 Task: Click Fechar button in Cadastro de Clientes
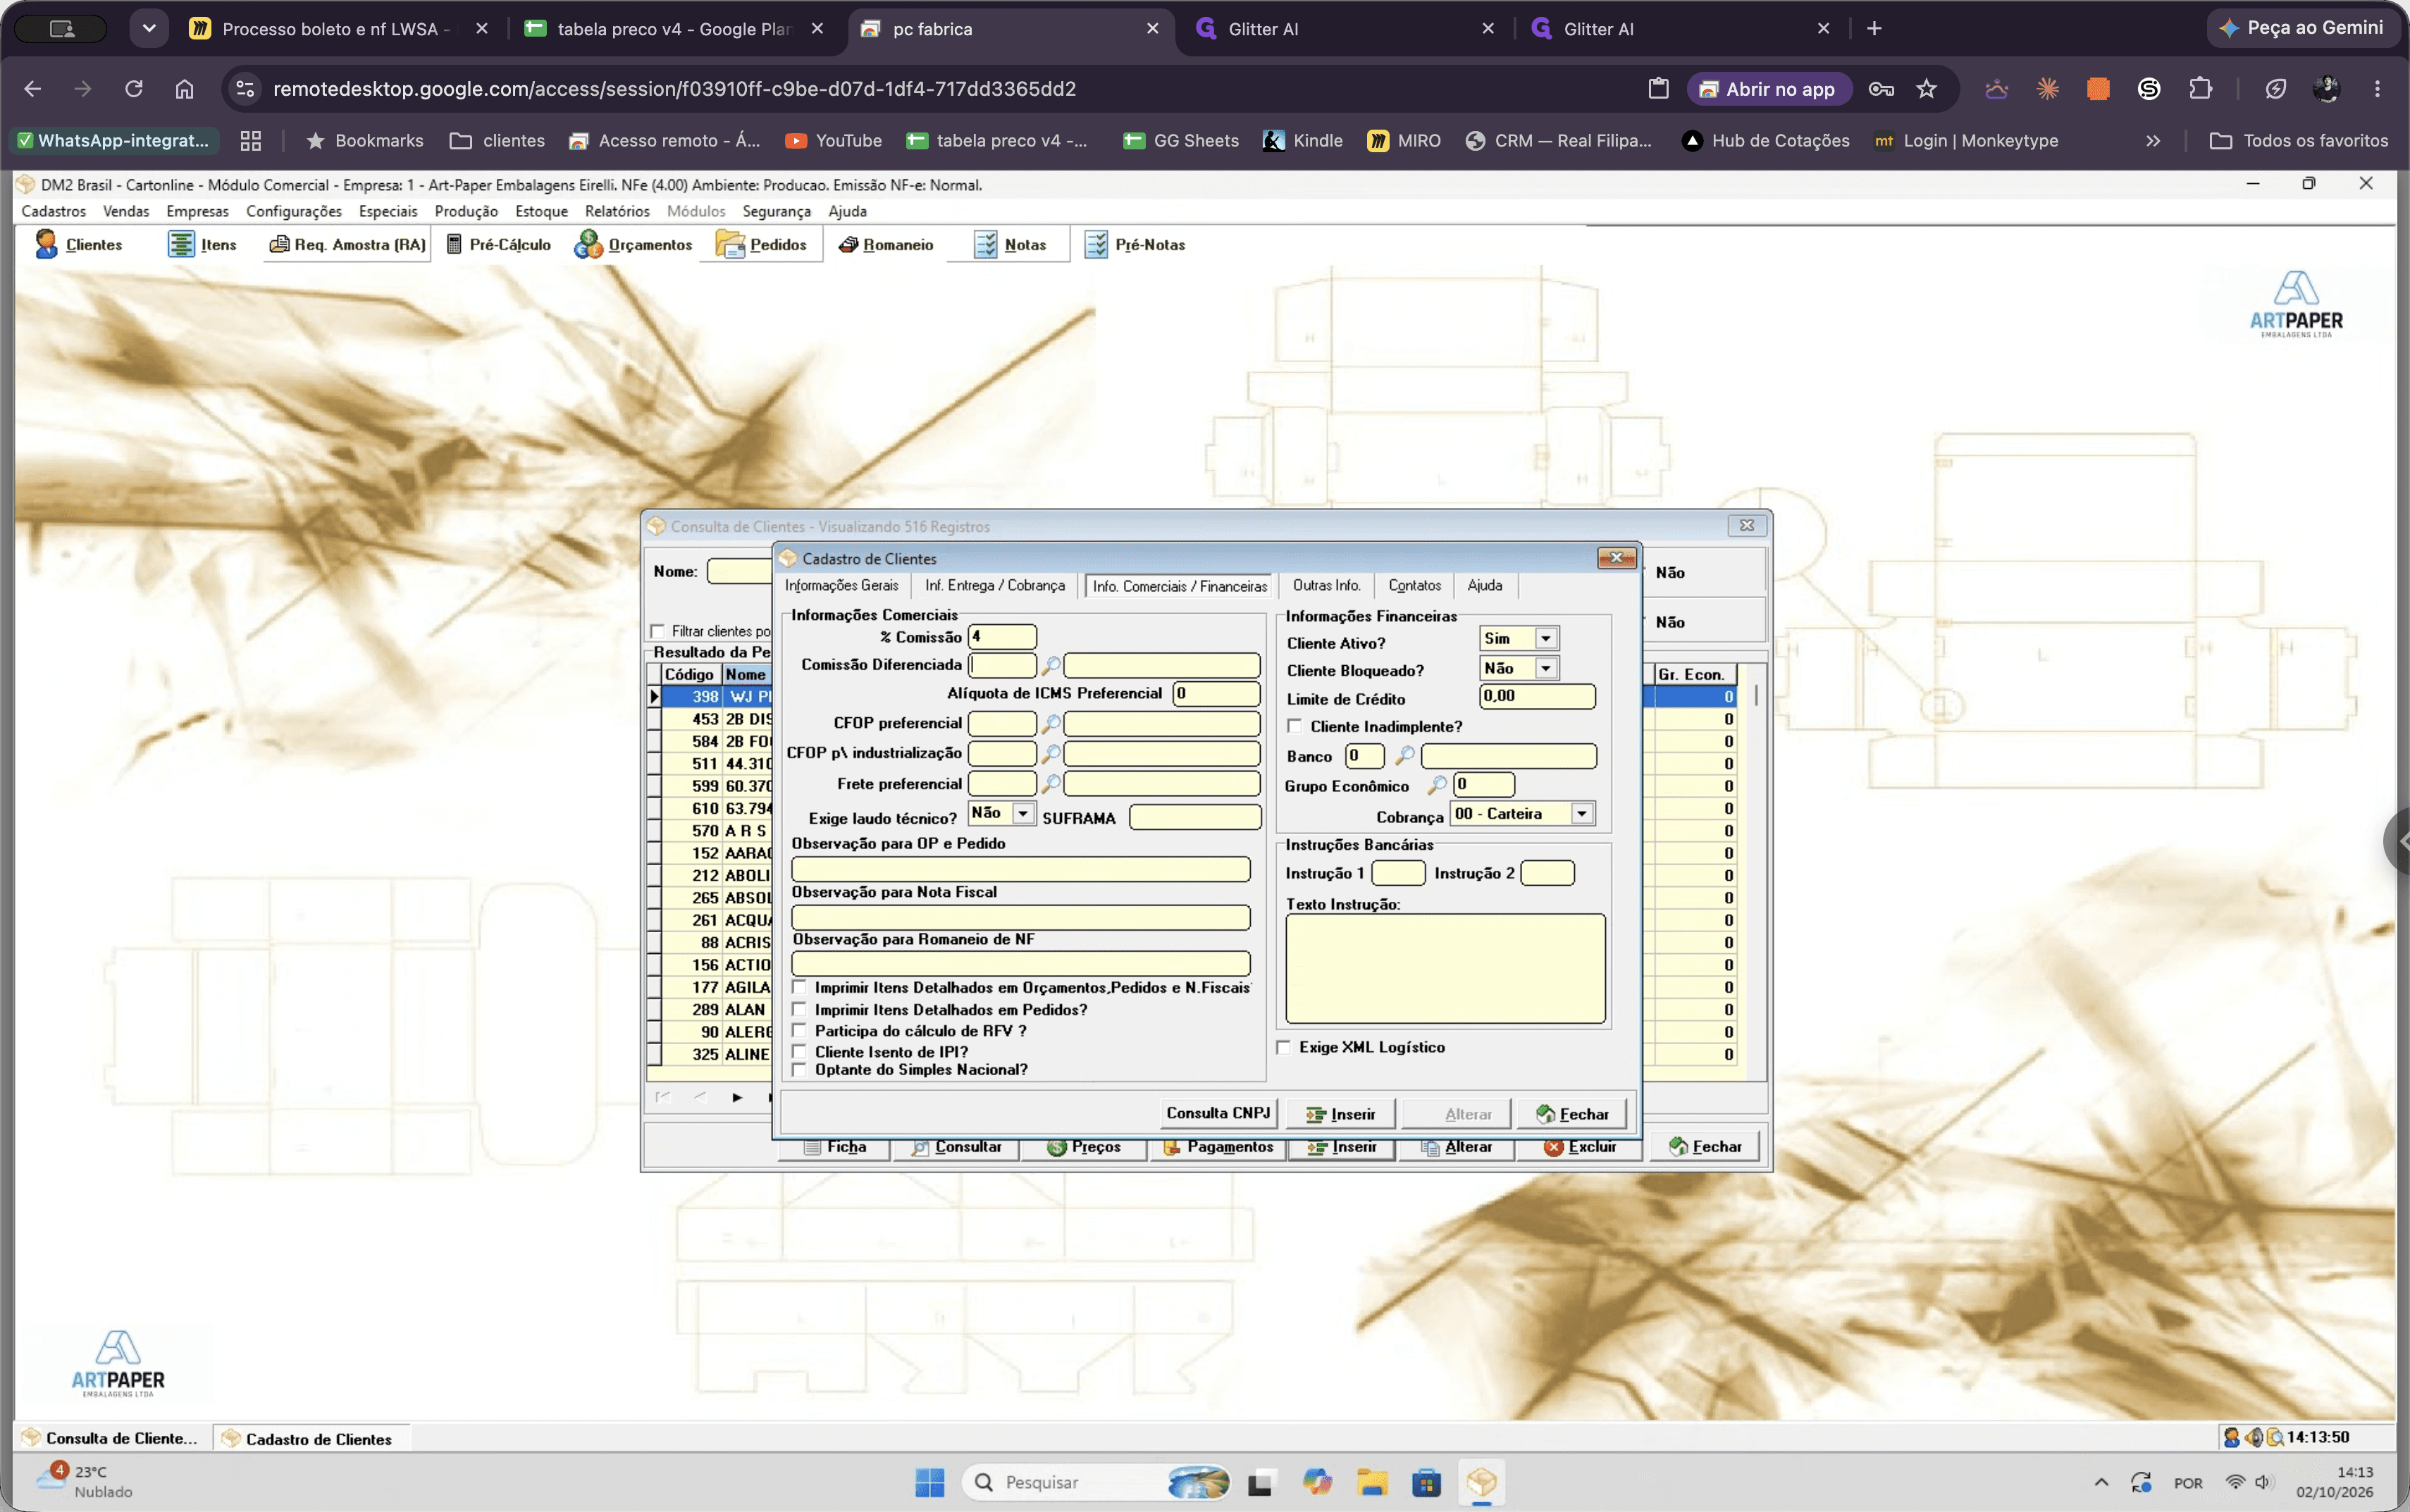pyautogui.click(x=1572, y=1114)
